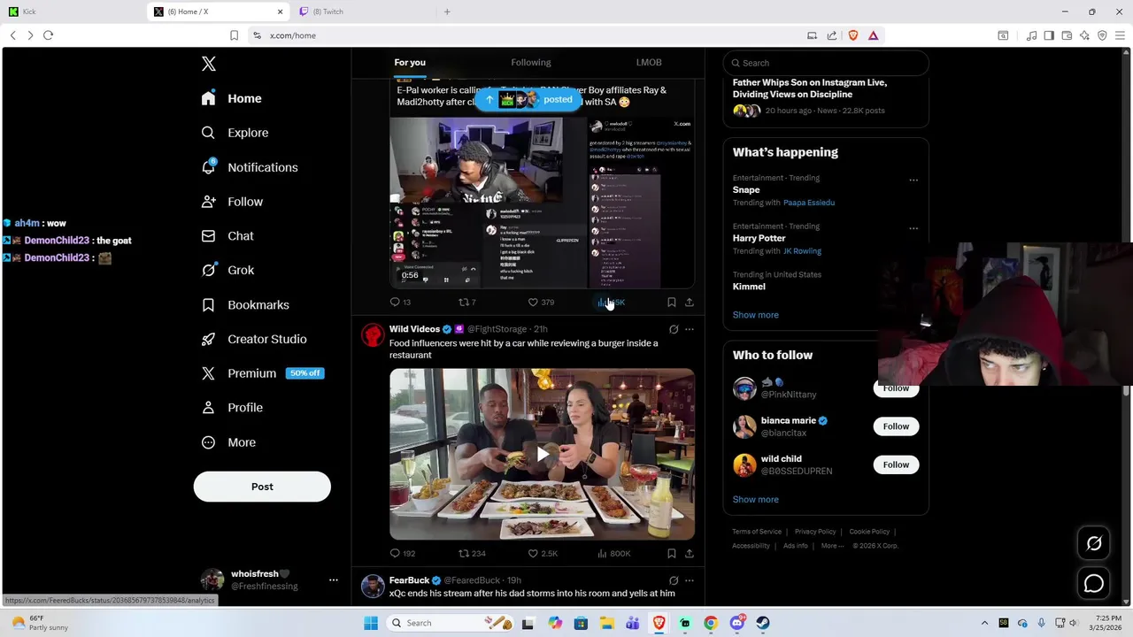The width and height of the screenshot is (1133, 637).
Task: Switch to the Following tab
Action: (531, 63)
